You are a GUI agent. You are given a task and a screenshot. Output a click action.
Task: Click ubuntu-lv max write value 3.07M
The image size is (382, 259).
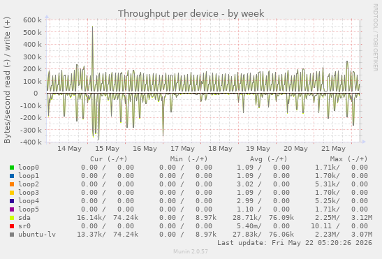tap(362, 235)
